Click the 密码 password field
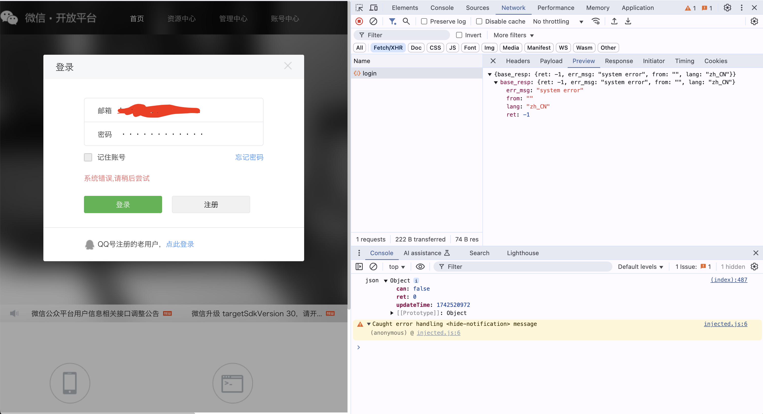The width and height of the screenshot is (763, 414). coord(174,134)
